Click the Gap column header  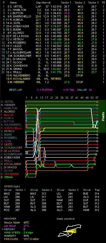click(38, 3)
